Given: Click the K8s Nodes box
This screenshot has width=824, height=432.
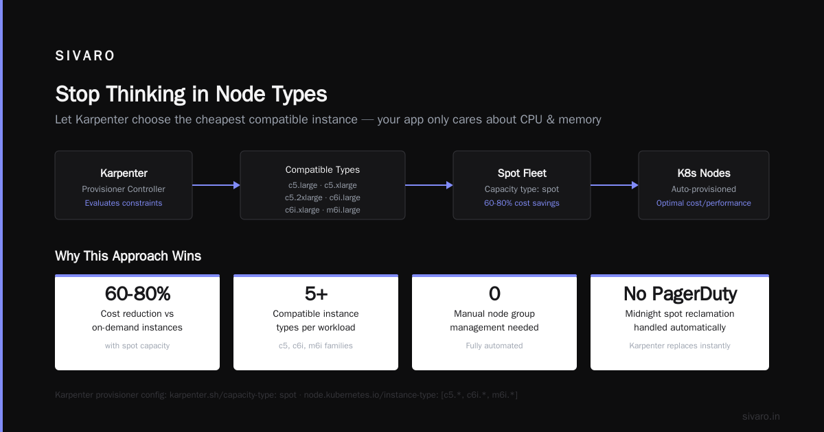Looking at the screenshot, I should [x=704, y=185].
